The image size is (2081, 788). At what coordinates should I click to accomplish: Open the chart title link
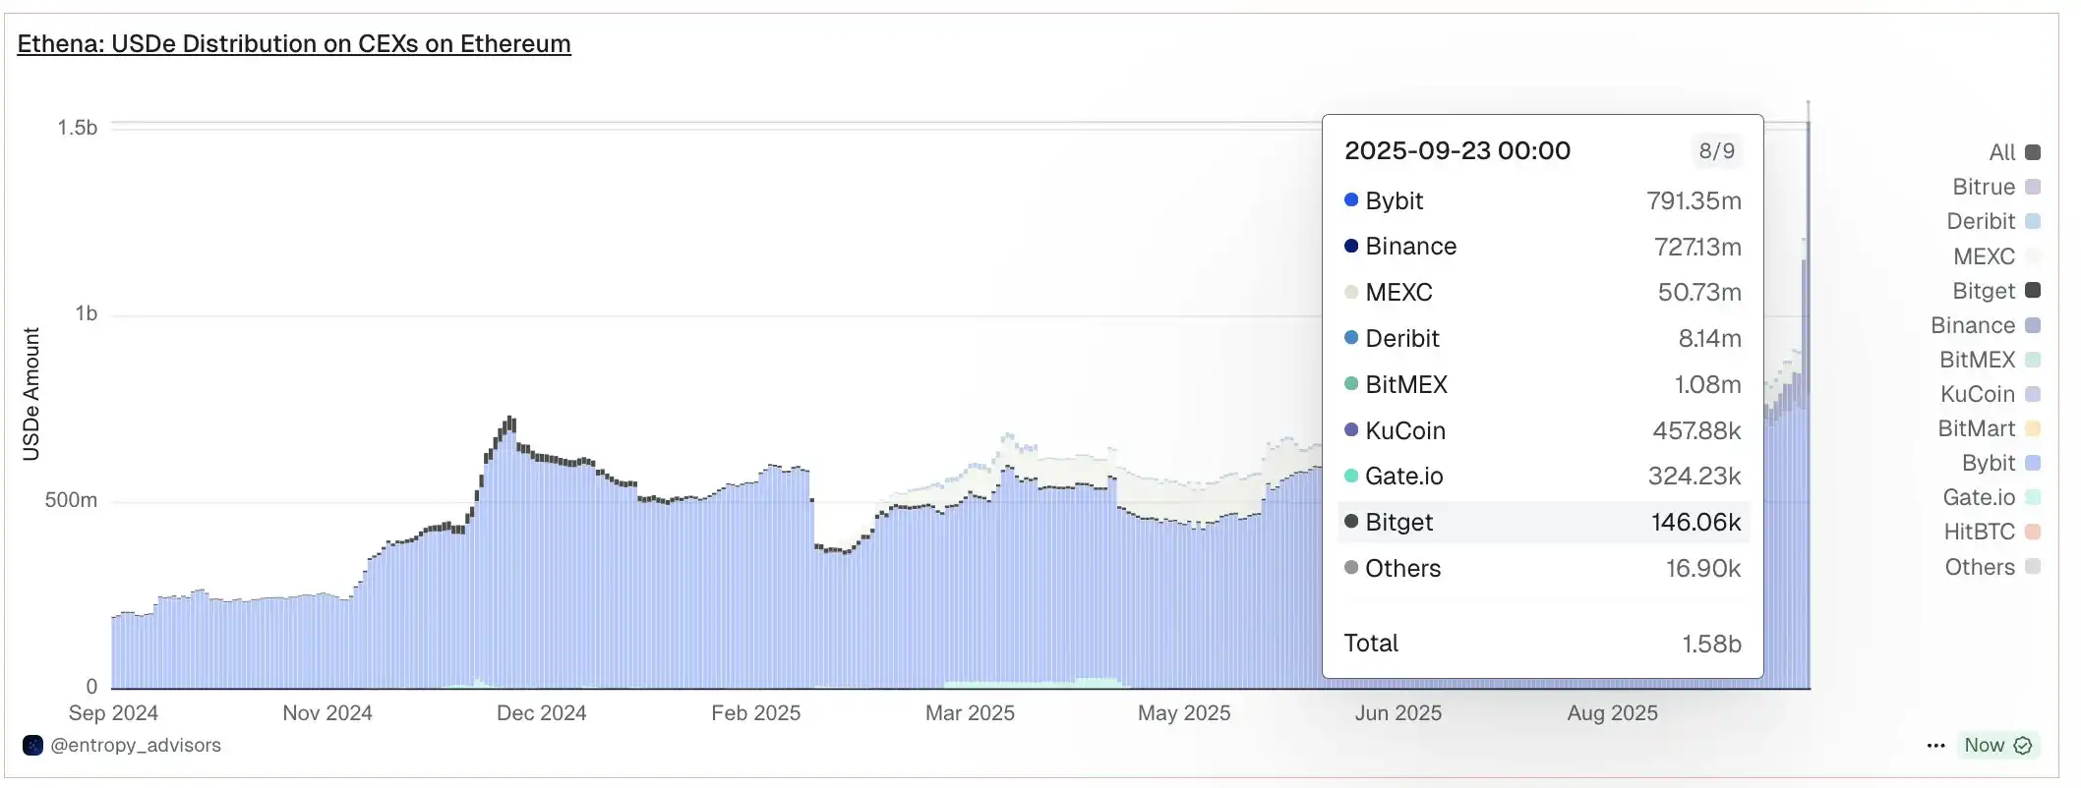click(x=293, y=44)
